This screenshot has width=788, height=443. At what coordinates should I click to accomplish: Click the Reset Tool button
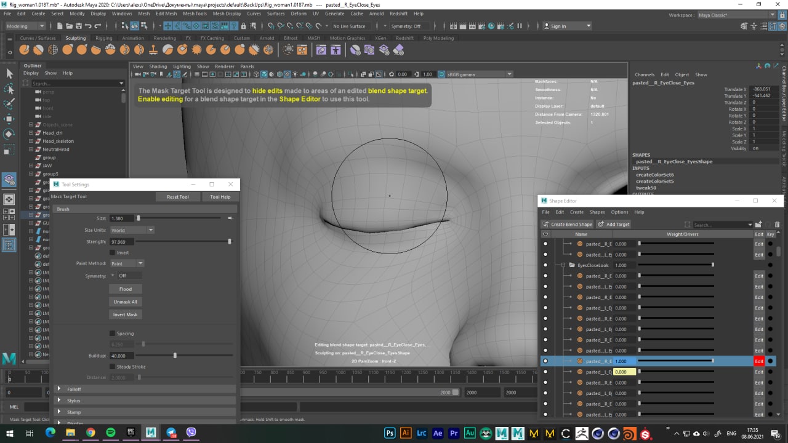(x=178, y=197)
